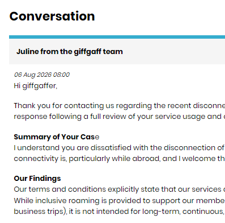
Task: Click the Our Findings heading
Action: (37, 179)
